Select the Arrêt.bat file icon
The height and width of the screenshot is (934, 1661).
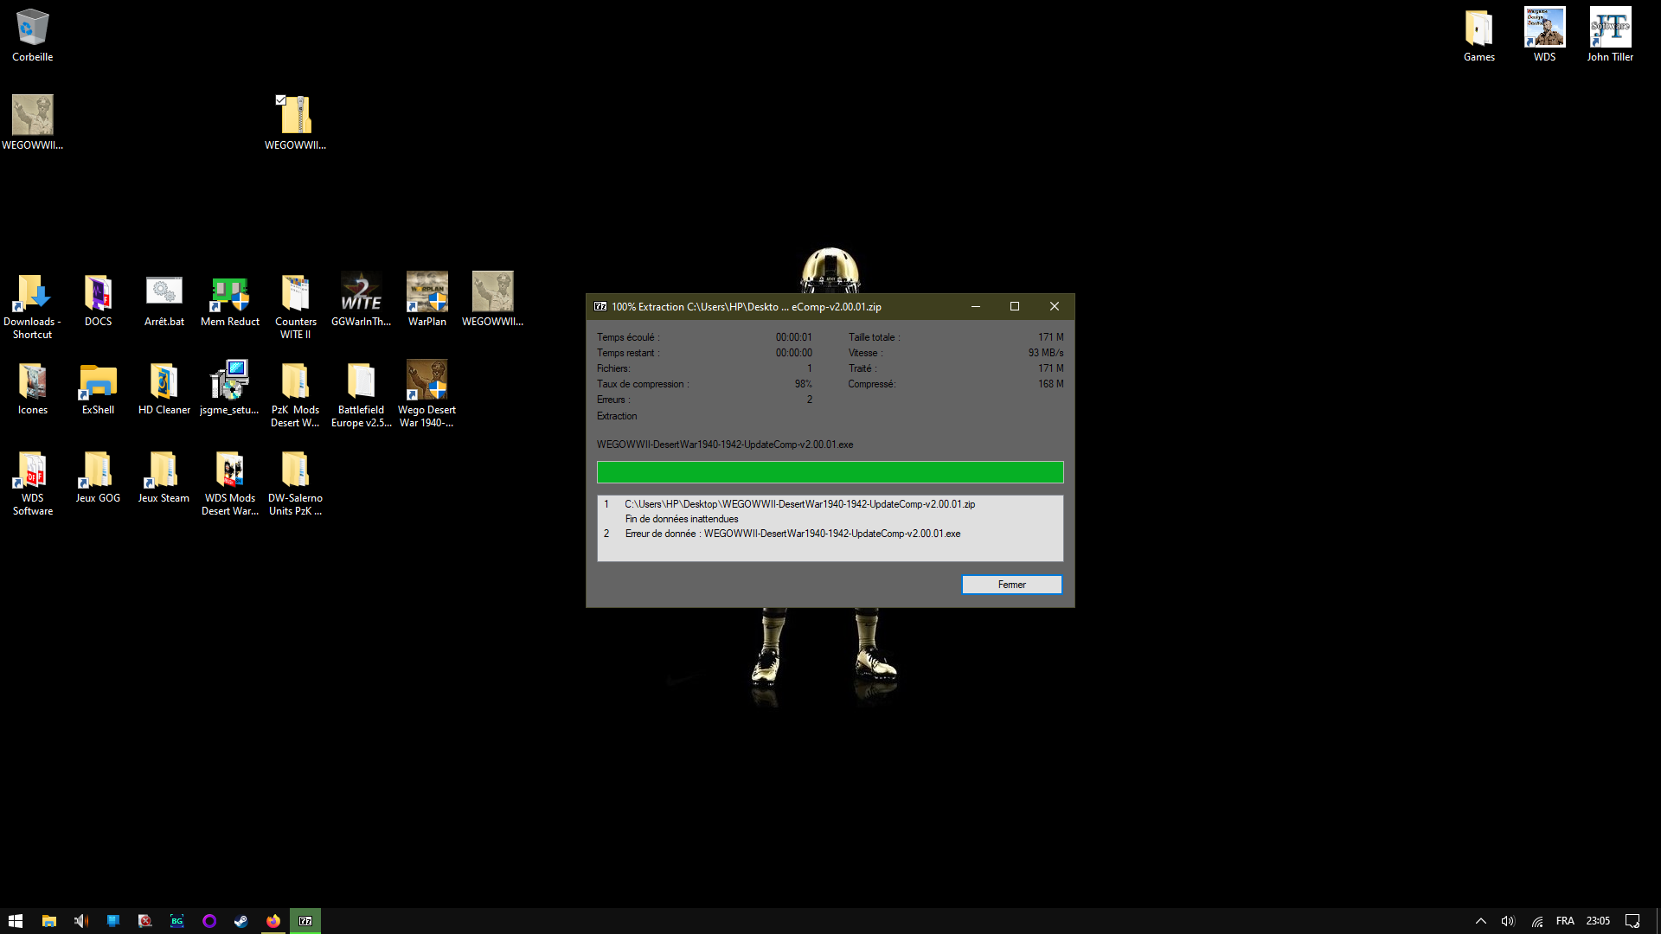164,299
